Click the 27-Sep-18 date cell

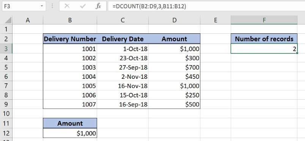[123, 67]
